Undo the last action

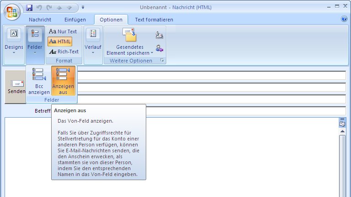click(39, 8)
